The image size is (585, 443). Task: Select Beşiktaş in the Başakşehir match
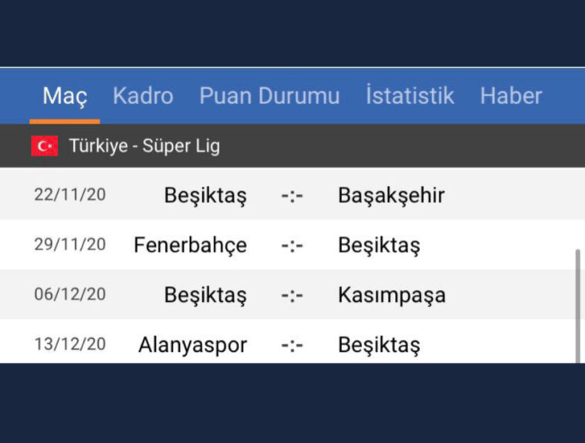[x=205, y=195]
